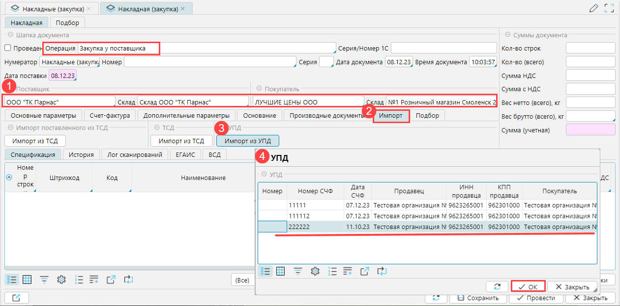The image size is (620, 306).
Task: Confirm selection with the OK button
Action: coord(528,287)
